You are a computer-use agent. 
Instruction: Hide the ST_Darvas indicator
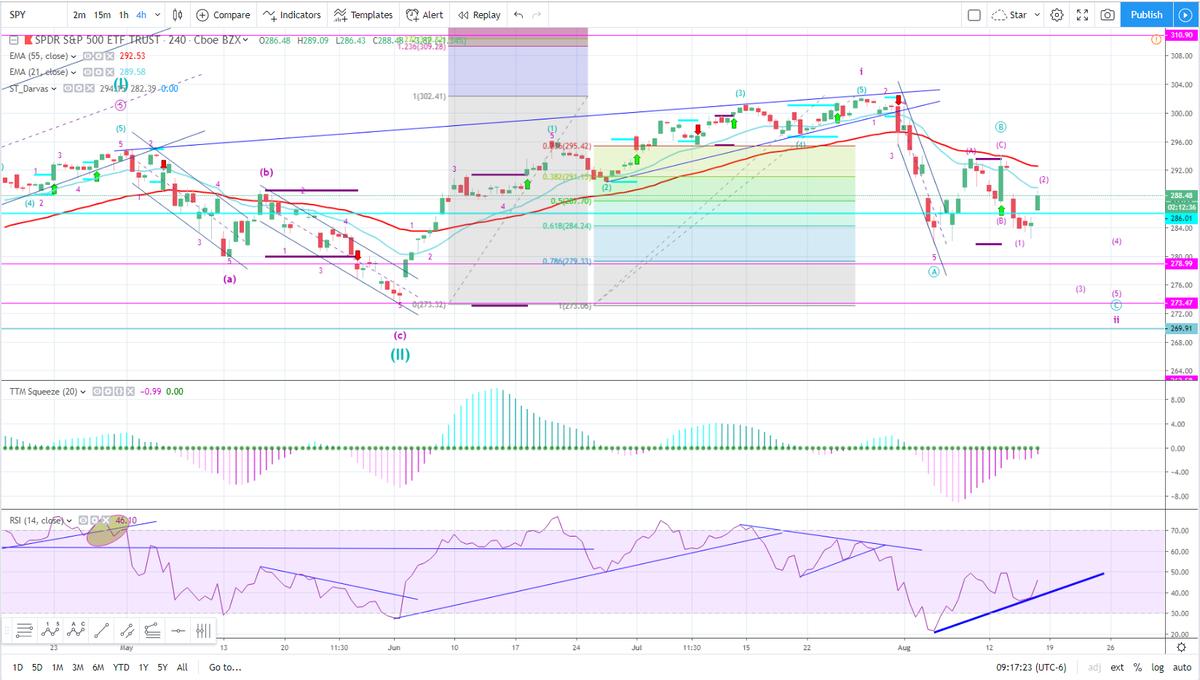point(68,88)
